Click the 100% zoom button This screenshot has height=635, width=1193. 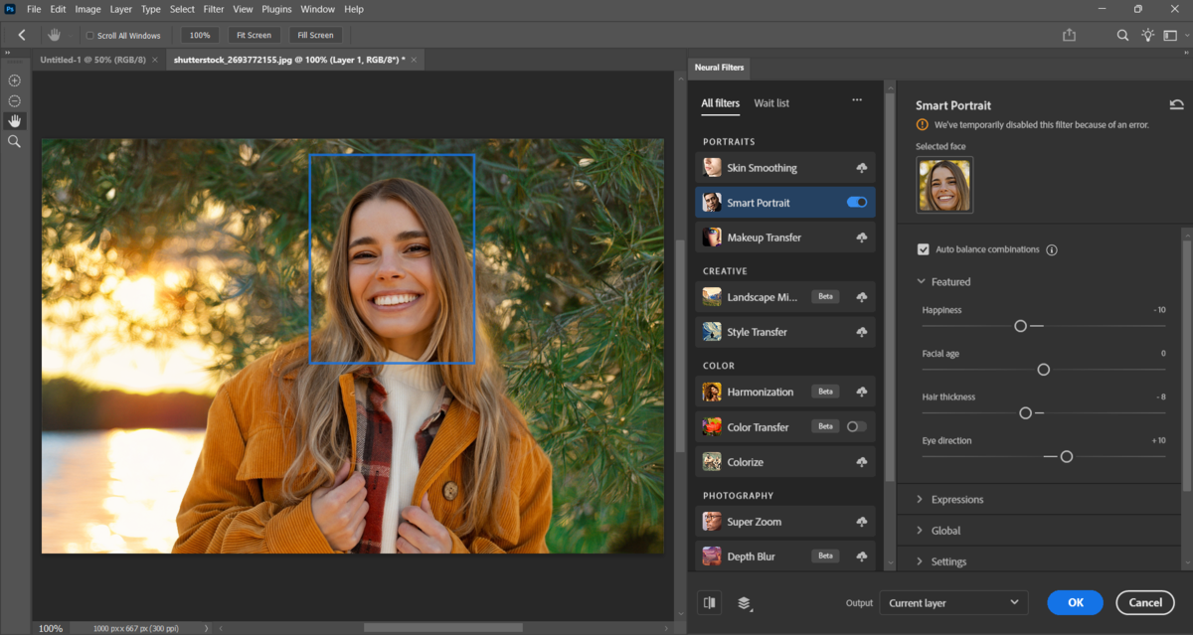coord(200,35)
